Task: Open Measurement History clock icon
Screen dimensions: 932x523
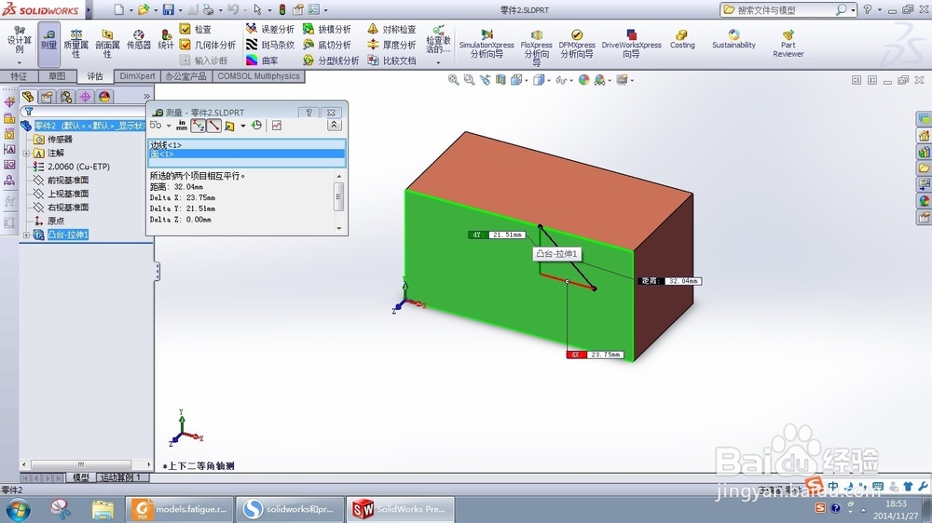Action: point(257,126)
